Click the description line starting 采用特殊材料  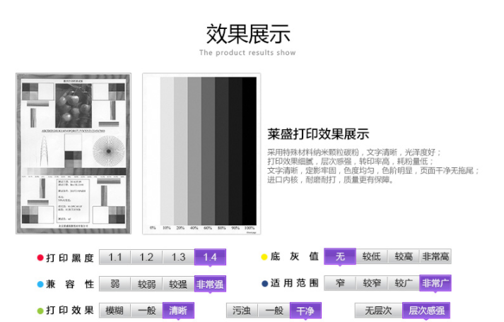[x=354, y=152]
